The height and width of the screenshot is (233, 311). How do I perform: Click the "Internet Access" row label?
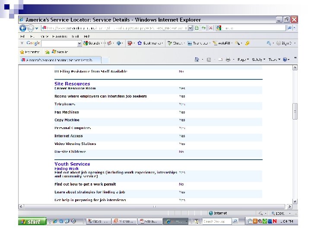[68, 136]
